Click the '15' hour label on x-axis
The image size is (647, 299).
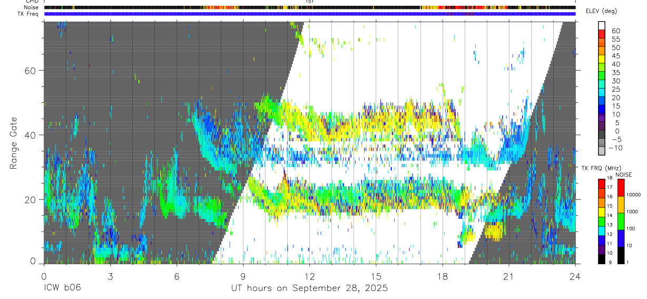tap(376, 276)
